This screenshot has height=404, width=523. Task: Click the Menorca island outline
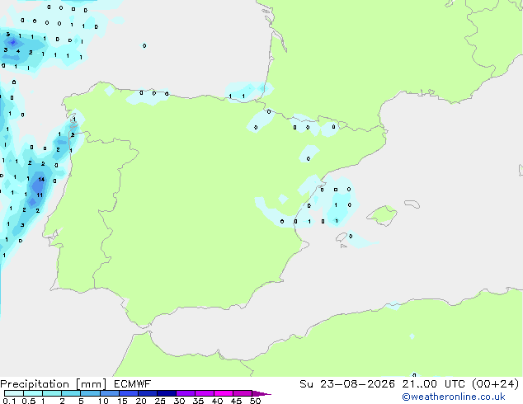coord(412,204)
